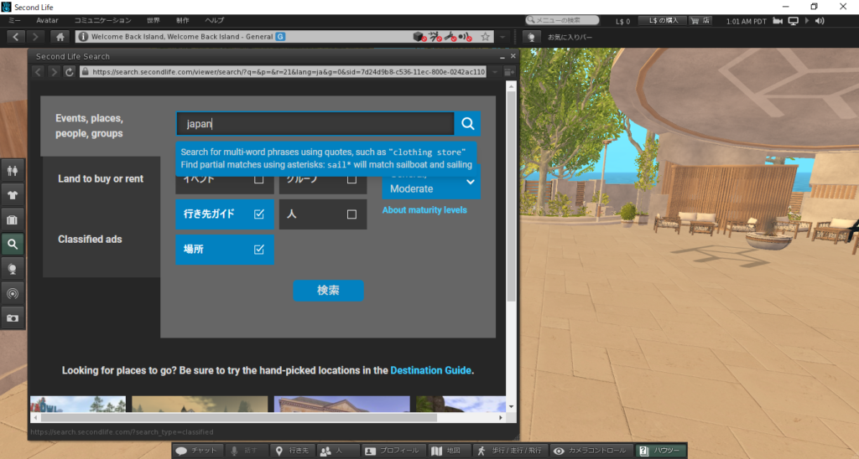The width and height of the screenshot is (859, 459).
Task: Uncheck the 場所 checkbox
Action: click(x=259, y=250)
